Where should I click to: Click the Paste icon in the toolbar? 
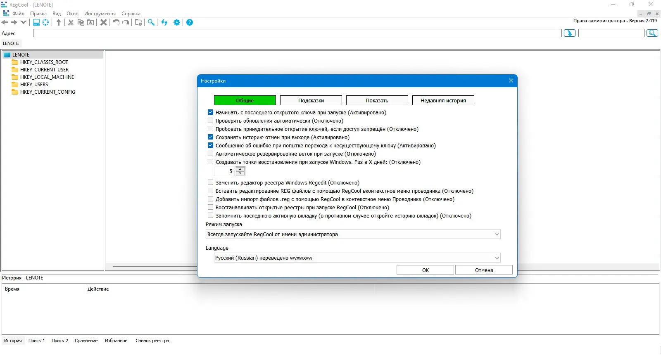click(90, 22)
